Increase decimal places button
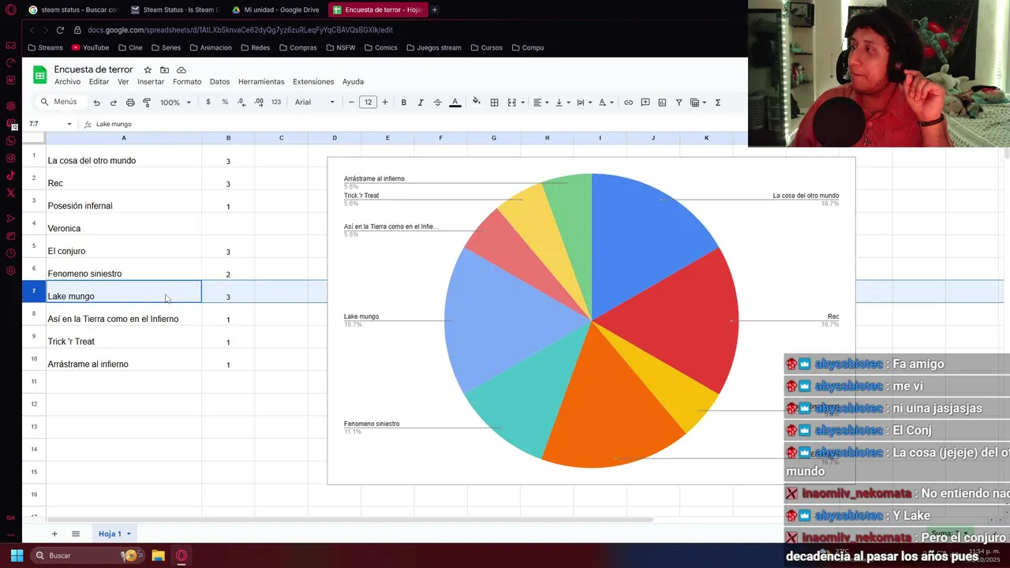The image size is (1010, 568). coord(259,103)
